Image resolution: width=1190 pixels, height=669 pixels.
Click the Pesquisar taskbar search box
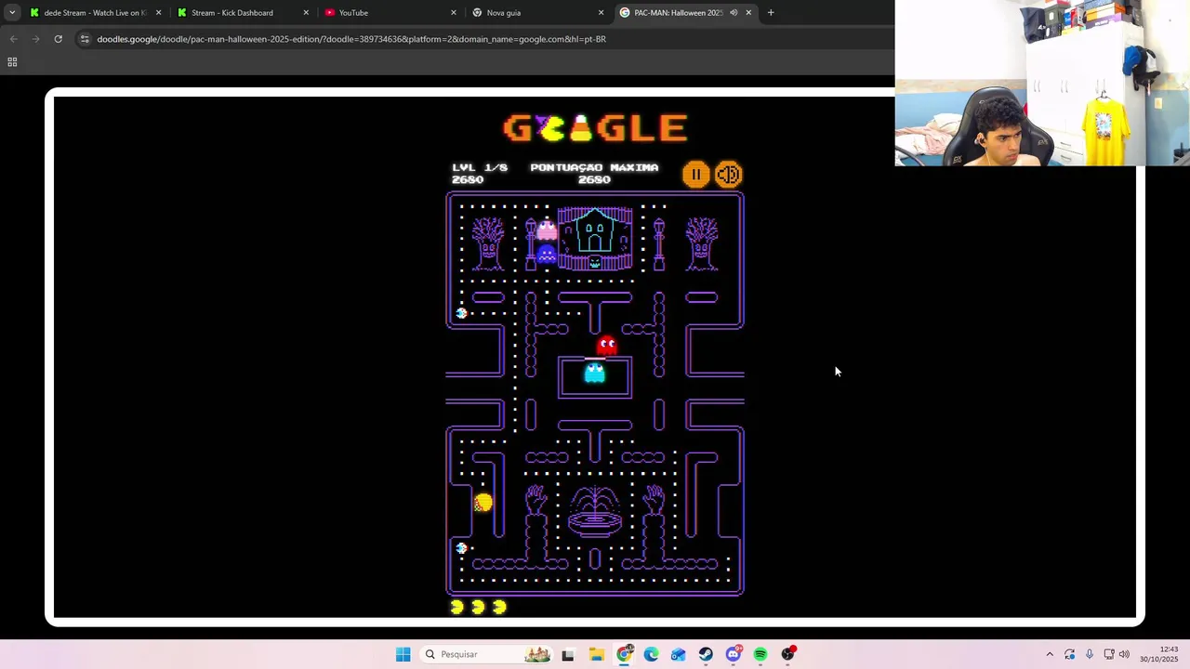[x=485, y=654]
